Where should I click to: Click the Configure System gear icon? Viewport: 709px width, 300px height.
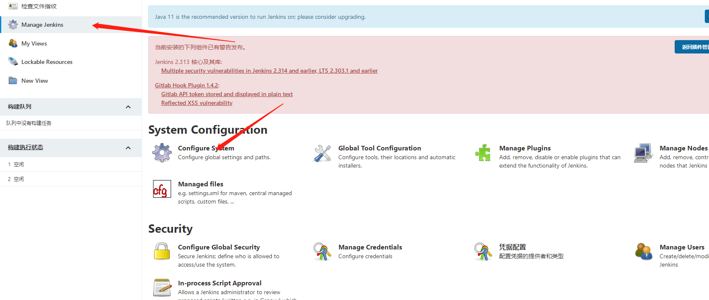[x=162, y=153]
